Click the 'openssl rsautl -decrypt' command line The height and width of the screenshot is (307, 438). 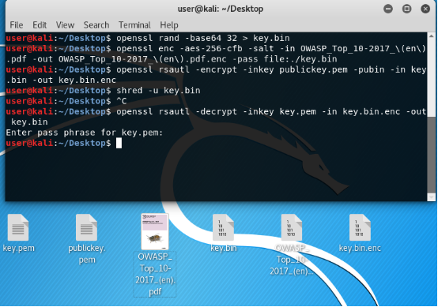(x=216, y=117)
